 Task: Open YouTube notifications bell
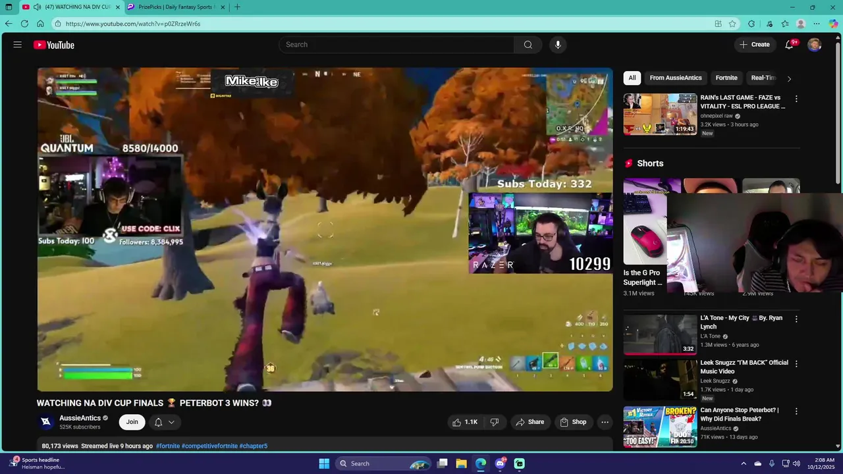[x=789, y=45]
